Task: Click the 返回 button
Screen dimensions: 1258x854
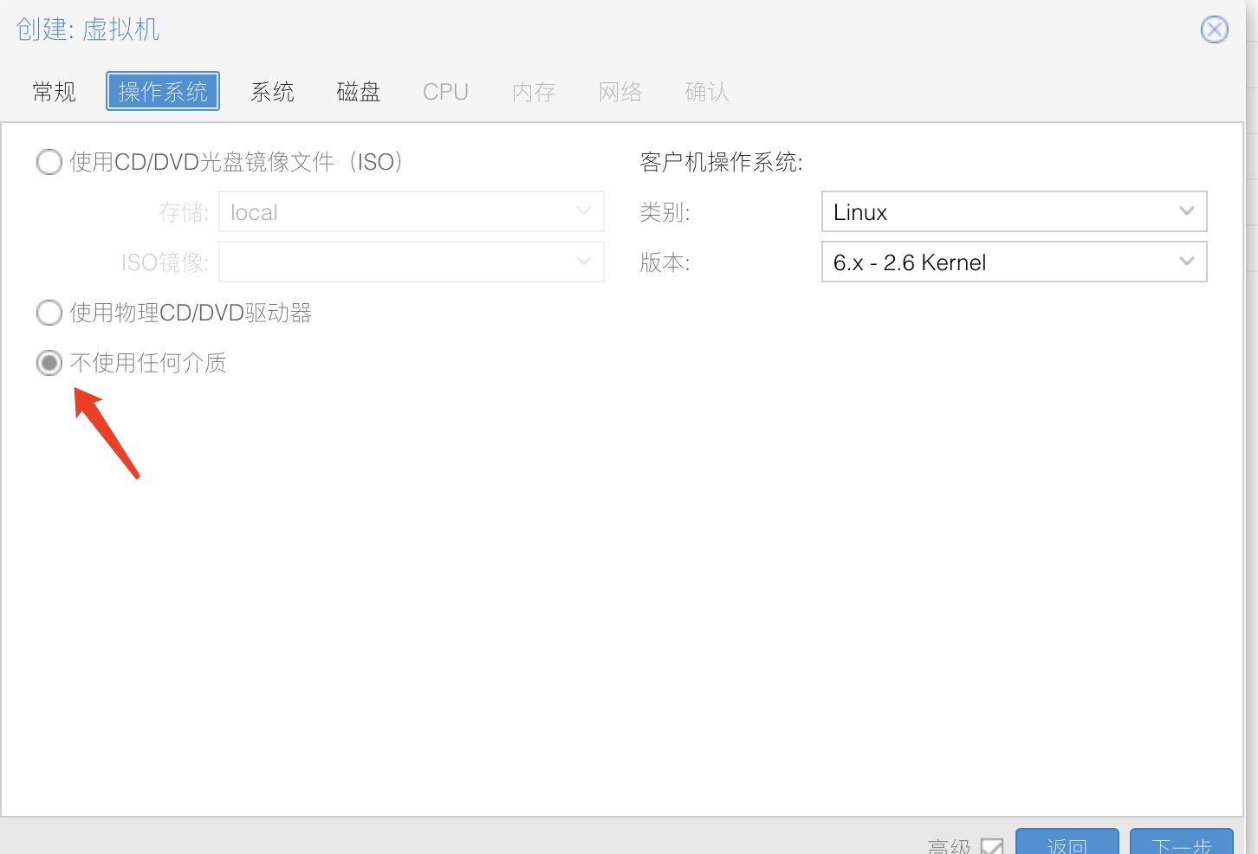Action: (x=1067, y=844)
